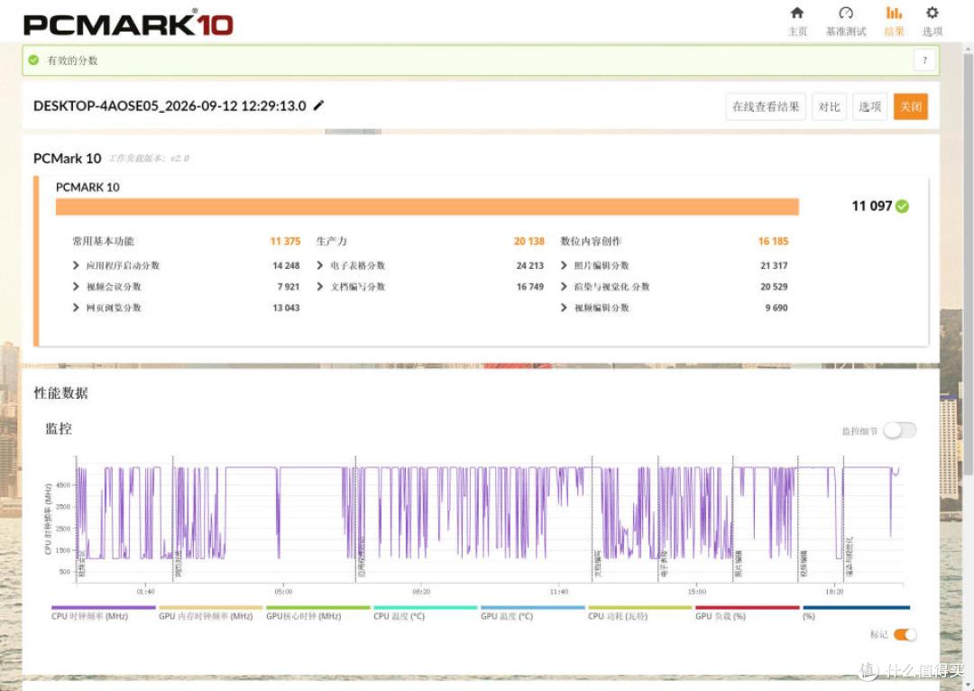Open the Benchmarks (基准测试) gauge icon
974x691 pixels.
pos(845,13)
